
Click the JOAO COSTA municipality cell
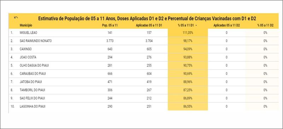coord(28,57)
